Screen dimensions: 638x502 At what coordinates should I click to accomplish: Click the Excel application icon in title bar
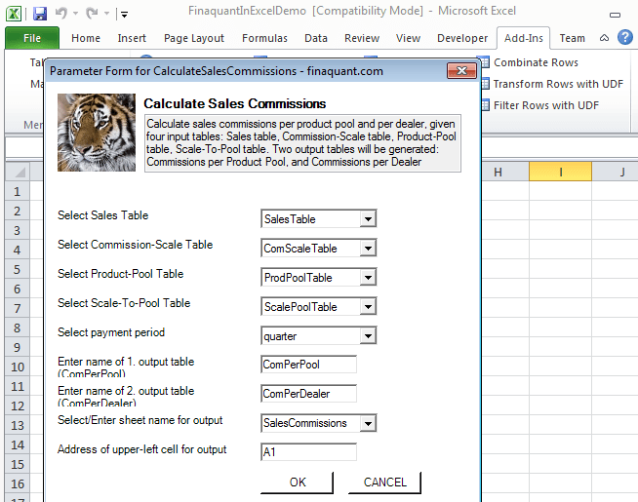pos(15,14)
